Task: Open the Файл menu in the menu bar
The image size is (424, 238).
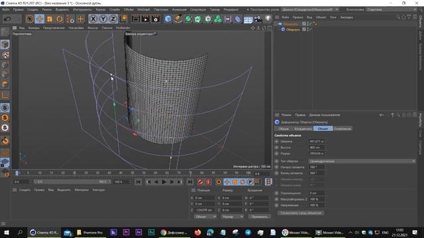Action: click(x=6, y=9)
